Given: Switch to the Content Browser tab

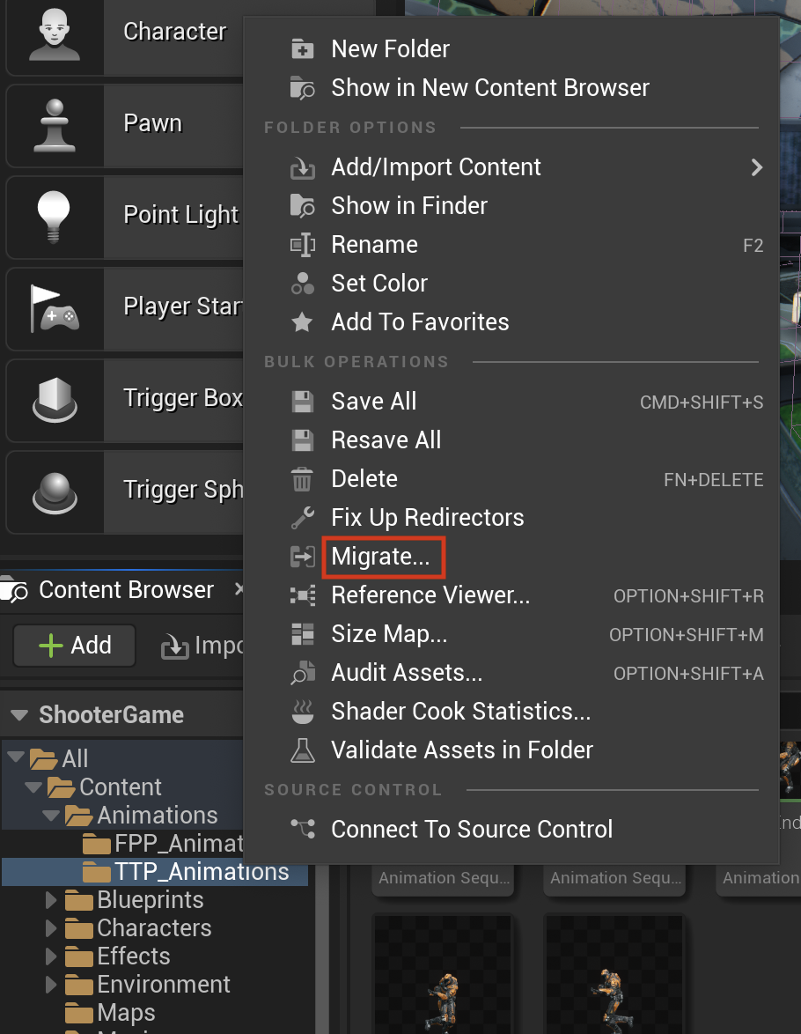Looking at the screenshot, I should (125, 589).
